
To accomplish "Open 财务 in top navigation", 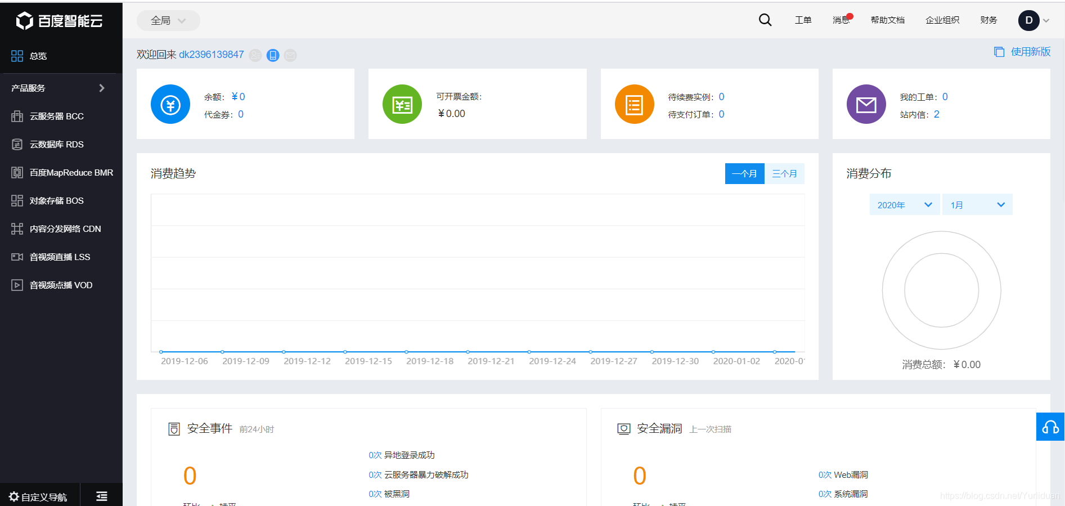I will coord(988,20).
